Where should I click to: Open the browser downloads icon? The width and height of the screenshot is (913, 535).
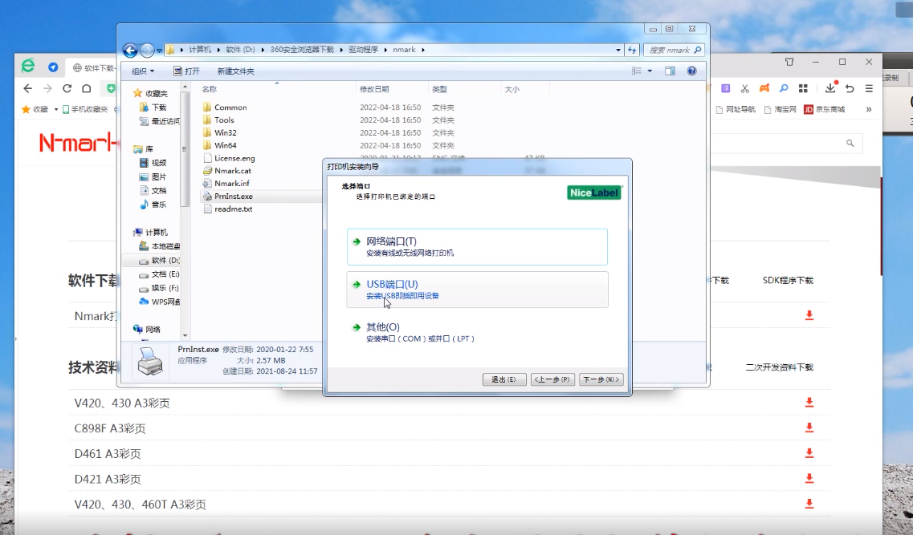830,88
